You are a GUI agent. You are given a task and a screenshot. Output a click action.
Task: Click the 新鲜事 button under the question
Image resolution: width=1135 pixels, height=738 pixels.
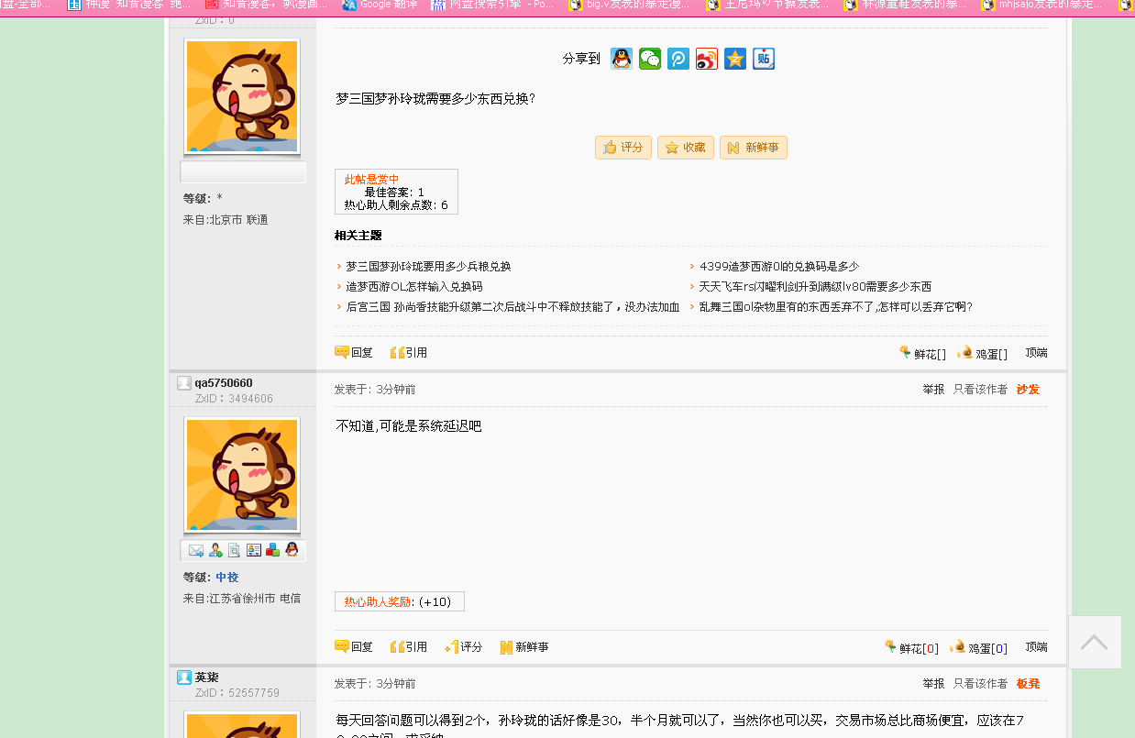pyautogui.click(x=754, y=148)
